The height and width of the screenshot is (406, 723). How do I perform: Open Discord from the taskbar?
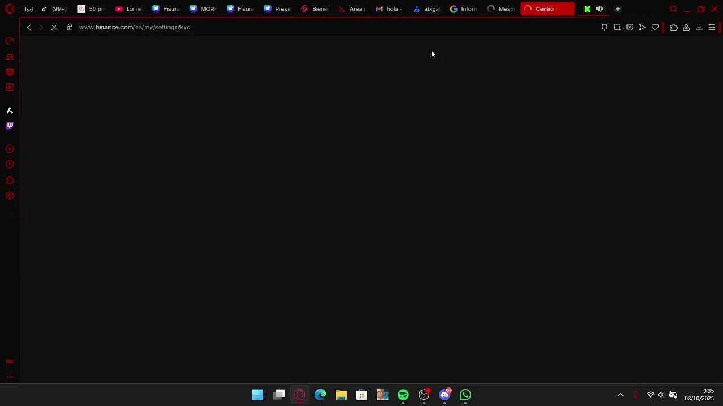(445, 395)
